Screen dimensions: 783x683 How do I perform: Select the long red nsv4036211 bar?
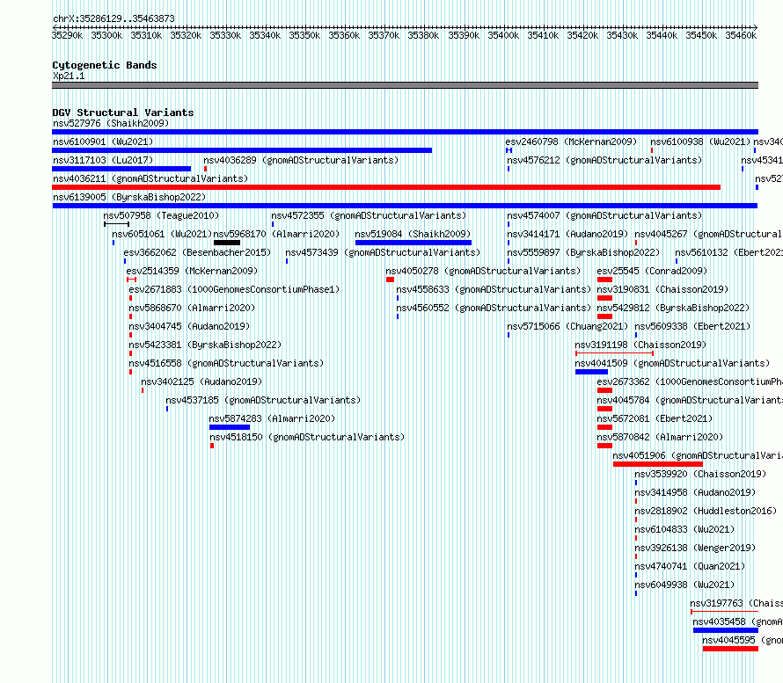tap(386, 187)
